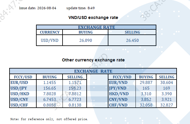
Task: Click the USD/VND currency cell
Action: (x=49, y=40)
